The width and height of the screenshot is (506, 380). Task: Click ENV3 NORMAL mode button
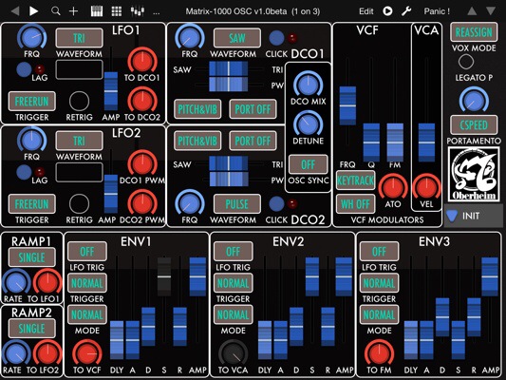click(x=379, y=314)
